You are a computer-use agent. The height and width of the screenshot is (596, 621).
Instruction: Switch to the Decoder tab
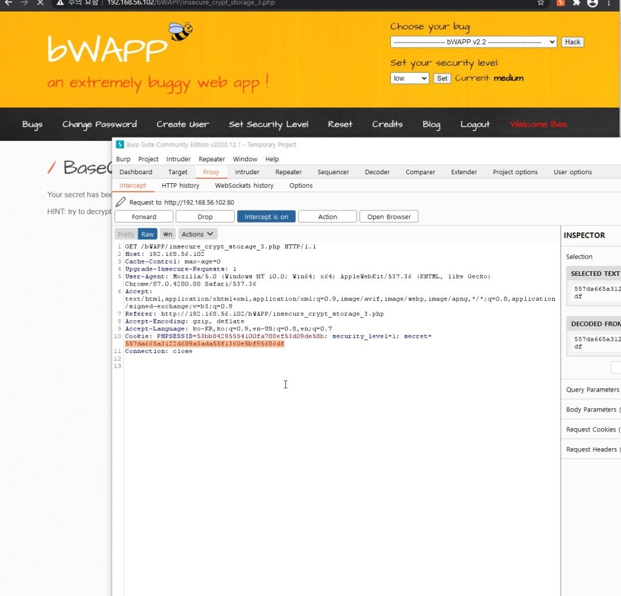[377, 172]
